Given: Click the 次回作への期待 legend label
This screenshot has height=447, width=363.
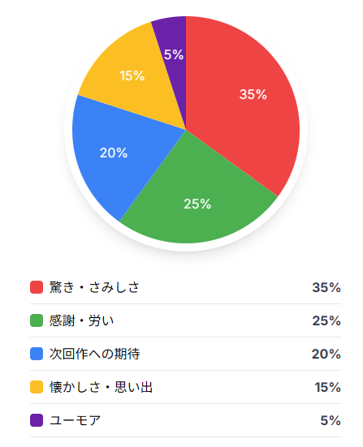Looking at the screenshot, I should 94,354.
